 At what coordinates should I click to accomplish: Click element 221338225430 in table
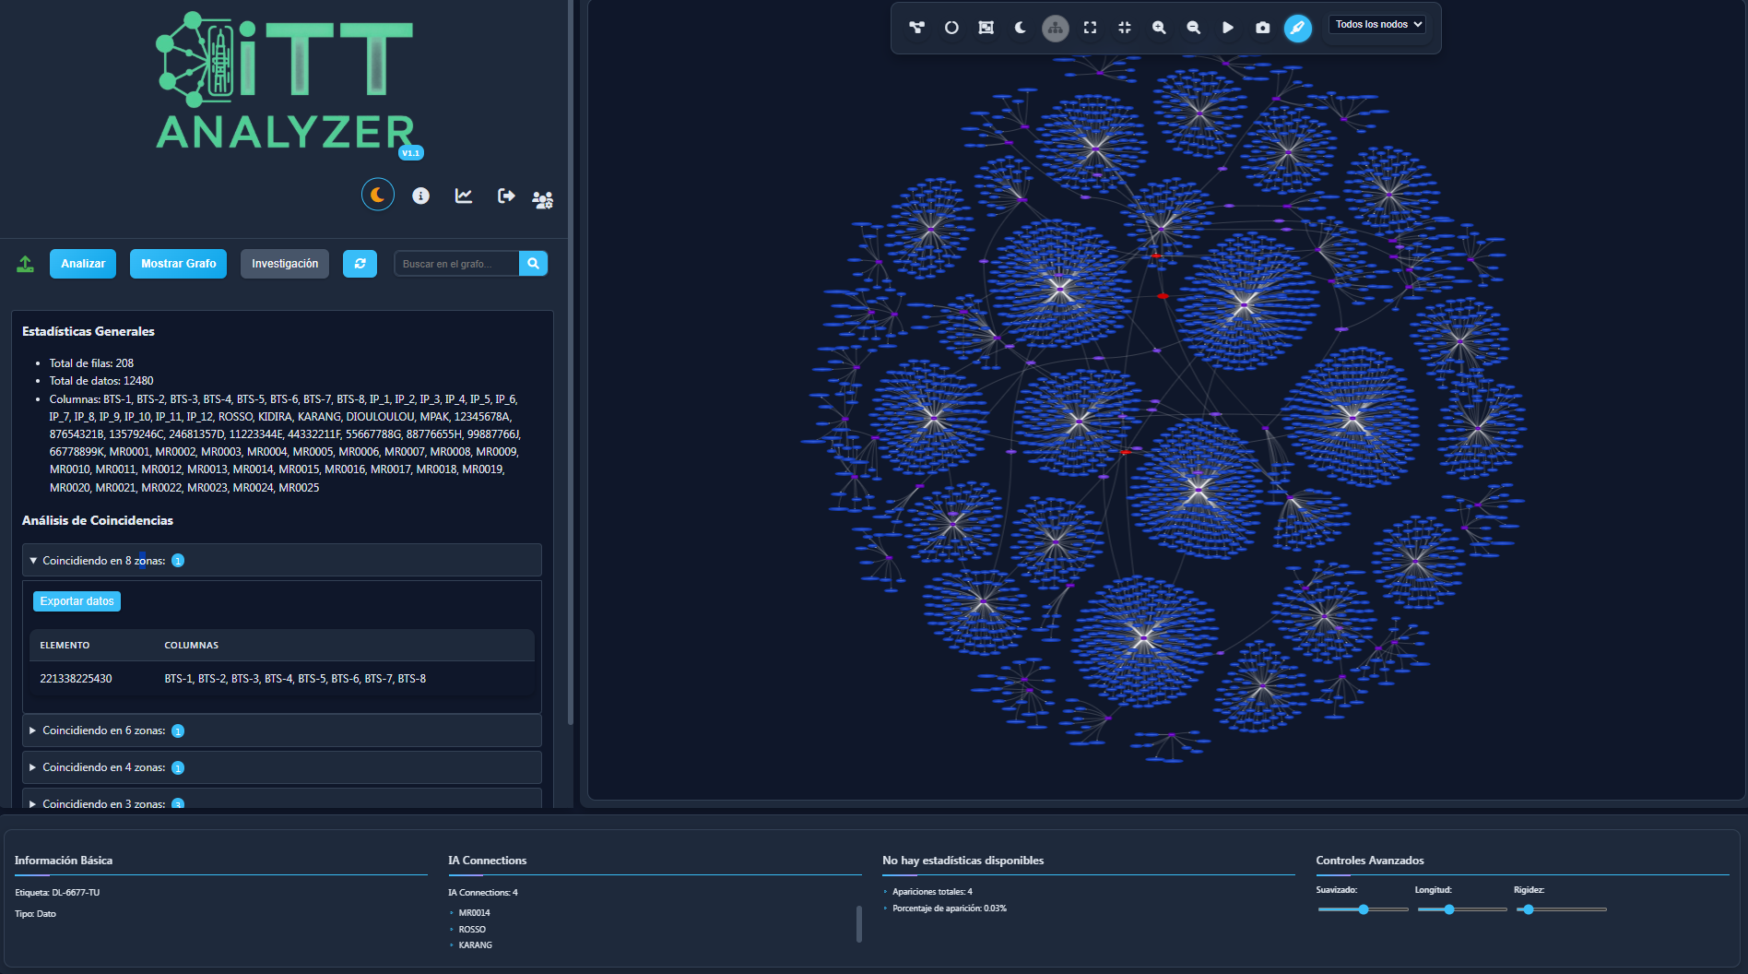point(76,679)
